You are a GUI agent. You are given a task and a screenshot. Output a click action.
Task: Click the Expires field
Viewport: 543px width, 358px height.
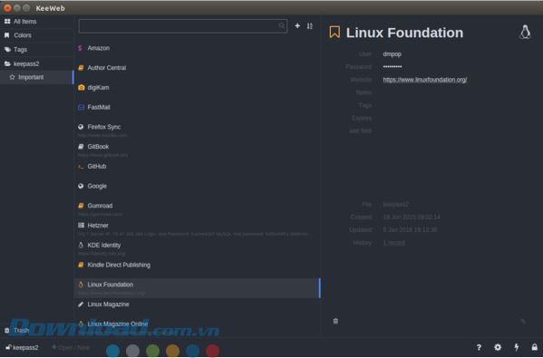point(362,119)
